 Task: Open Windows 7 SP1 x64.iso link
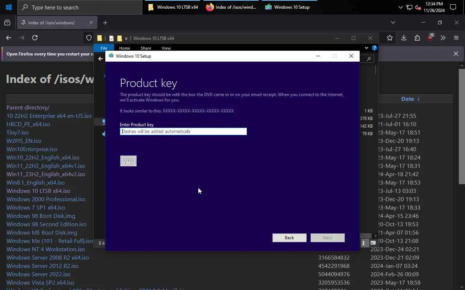pyautogui.click(x=36, y=207)
